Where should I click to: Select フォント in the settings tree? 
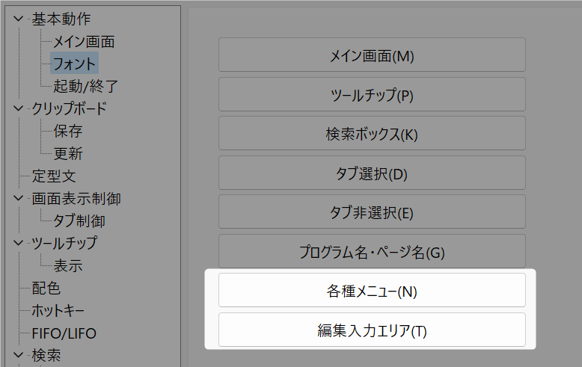[x=74, y=64]
